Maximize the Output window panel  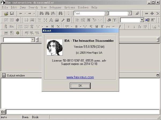click(158, 75)
